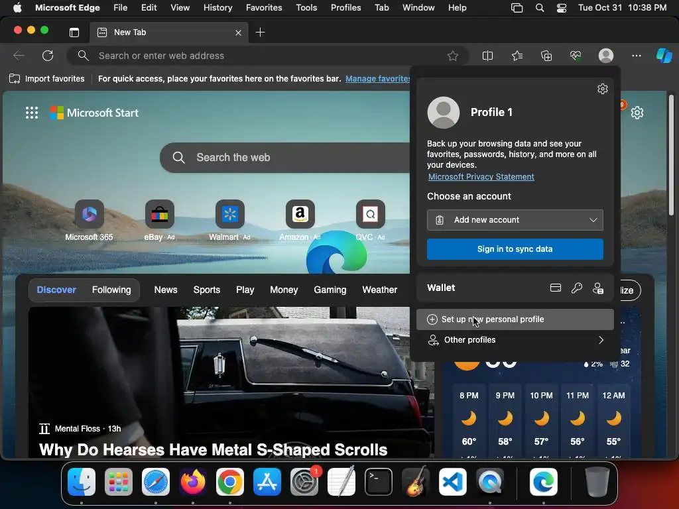
Task: Click Import favorites label
Action: (54, 78)
